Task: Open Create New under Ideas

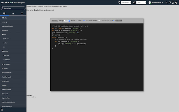Action: click(x=6, y=39)
